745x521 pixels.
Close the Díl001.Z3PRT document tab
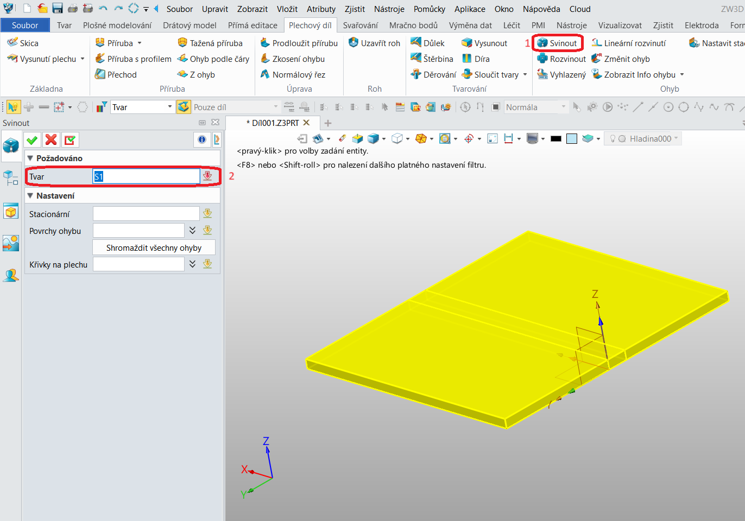tap(306, 123)
